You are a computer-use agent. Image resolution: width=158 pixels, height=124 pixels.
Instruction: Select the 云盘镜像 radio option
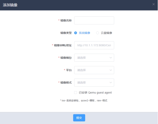[98, 33]
